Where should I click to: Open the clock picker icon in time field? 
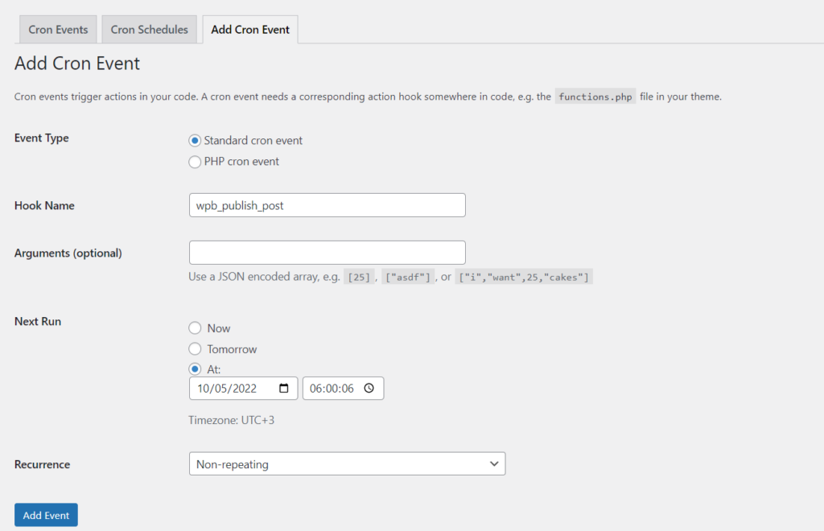(369, 388)
